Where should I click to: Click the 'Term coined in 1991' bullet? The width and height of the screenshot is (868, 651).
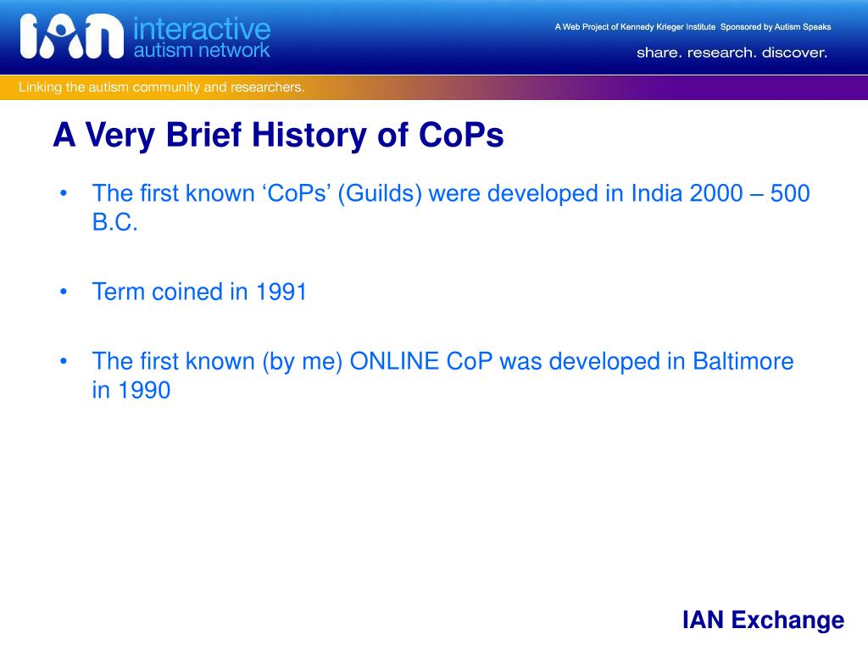pos(199,292)
